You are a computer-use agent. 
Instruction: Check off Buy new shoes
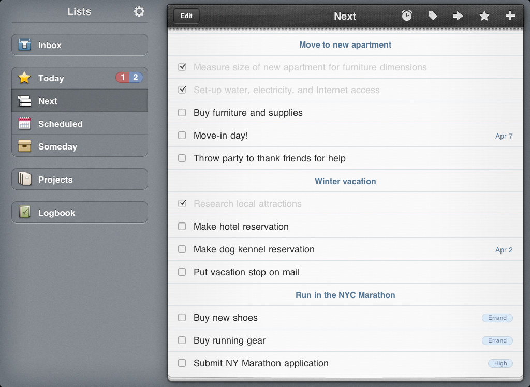(x=182, y=317)
